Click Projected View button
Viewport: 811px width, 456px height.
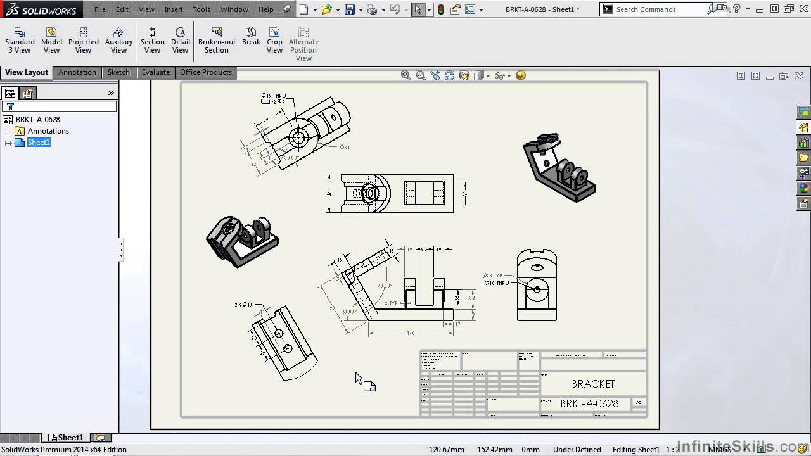point(83,41)
